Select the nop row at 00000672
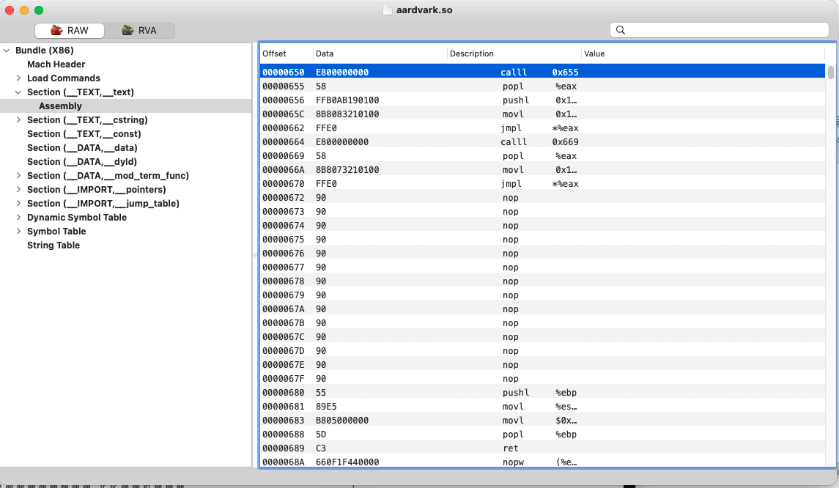 coord(542,197)
